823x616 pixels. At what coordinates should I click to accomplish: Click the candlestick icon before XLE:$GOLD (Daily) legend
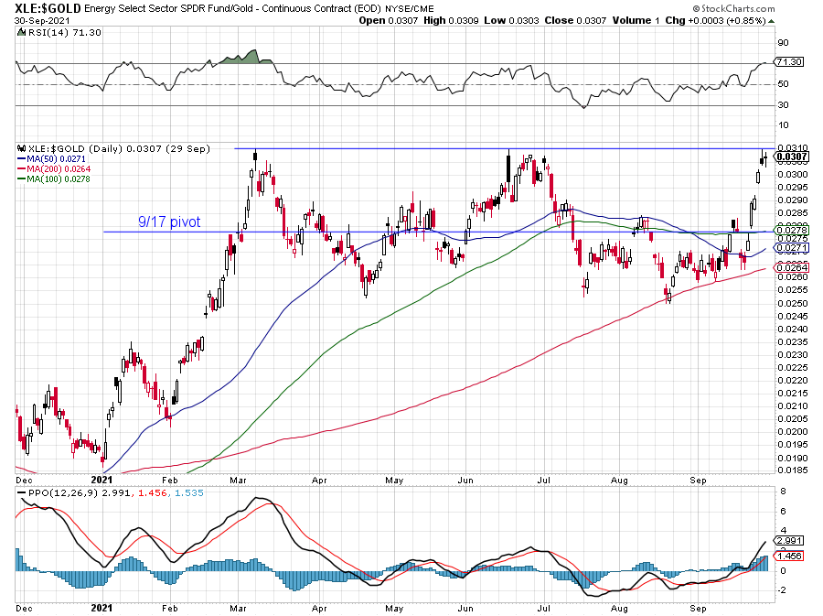[x=22, y=148]
